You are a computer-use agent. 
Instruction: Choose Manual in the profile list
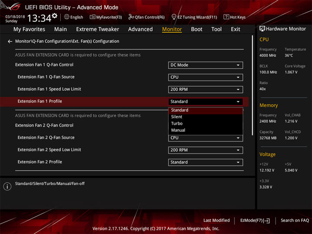click(x=205, y=130)
